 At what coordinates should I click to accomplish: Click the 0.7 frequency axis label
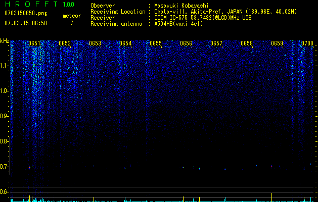pos(4,167)
